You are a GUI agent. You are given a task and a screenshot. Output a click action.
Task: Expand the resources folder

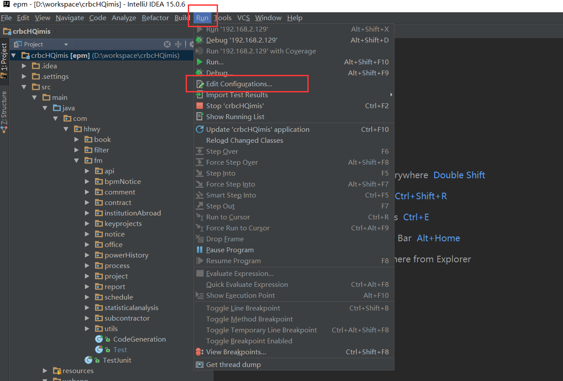pyautogui.click(x=45, y=371)
